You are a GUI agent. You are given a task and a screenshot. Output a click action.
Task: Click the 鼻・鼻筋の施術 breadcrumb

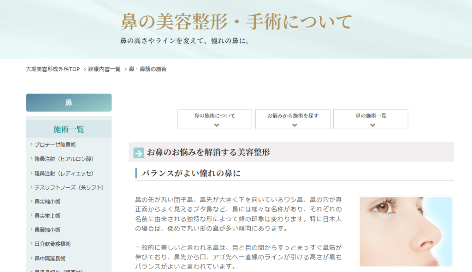[147, 69]
